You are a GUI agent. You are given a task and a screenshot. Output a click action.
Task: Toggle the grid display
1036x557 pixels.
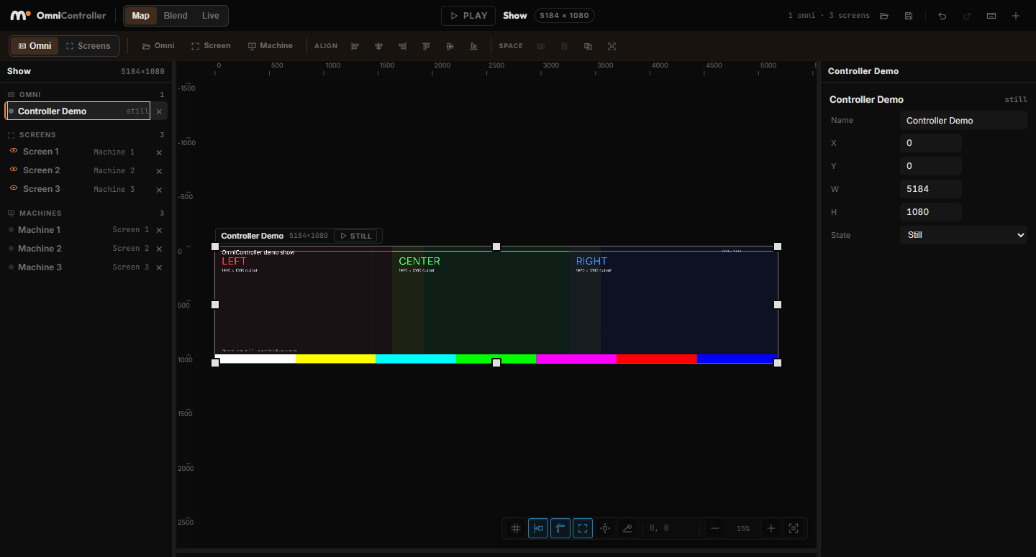(x=516, y=528)
